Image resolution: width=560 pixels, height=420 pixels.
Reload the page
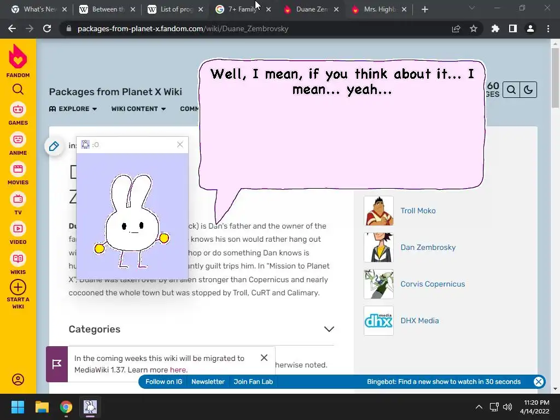[47, 28]
